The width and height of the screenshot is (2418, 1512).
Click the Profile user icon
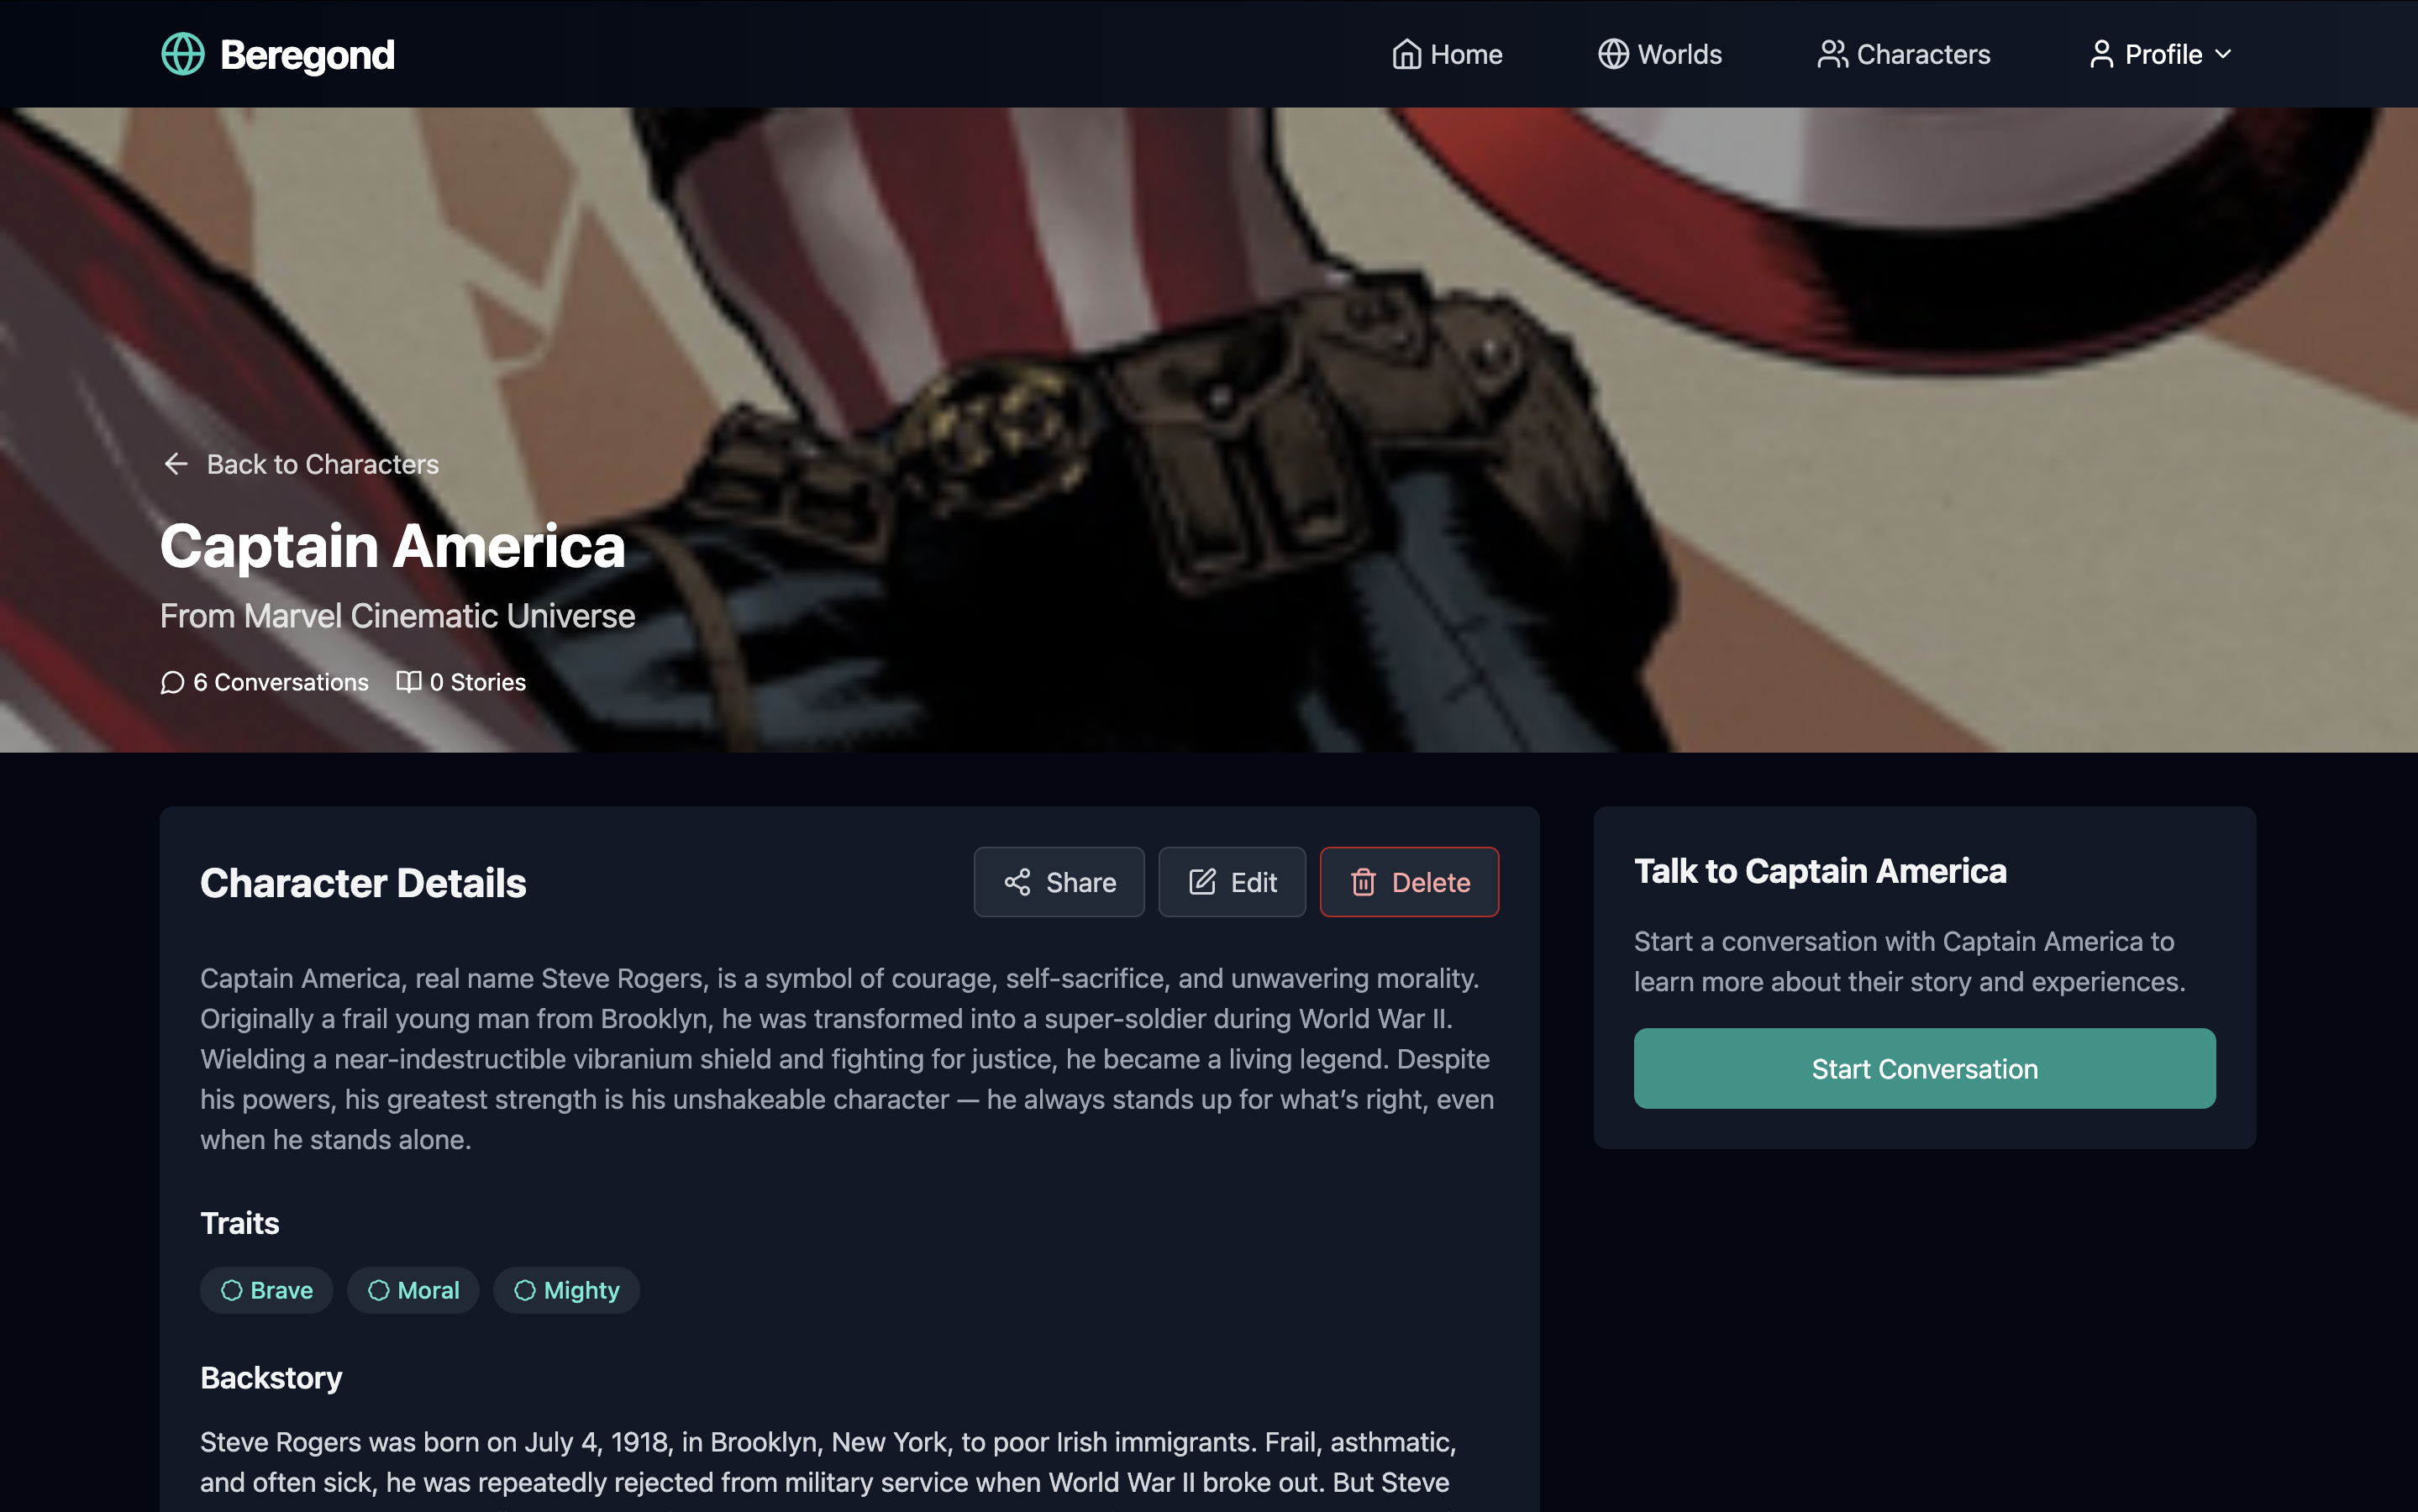click(2101, 54)
